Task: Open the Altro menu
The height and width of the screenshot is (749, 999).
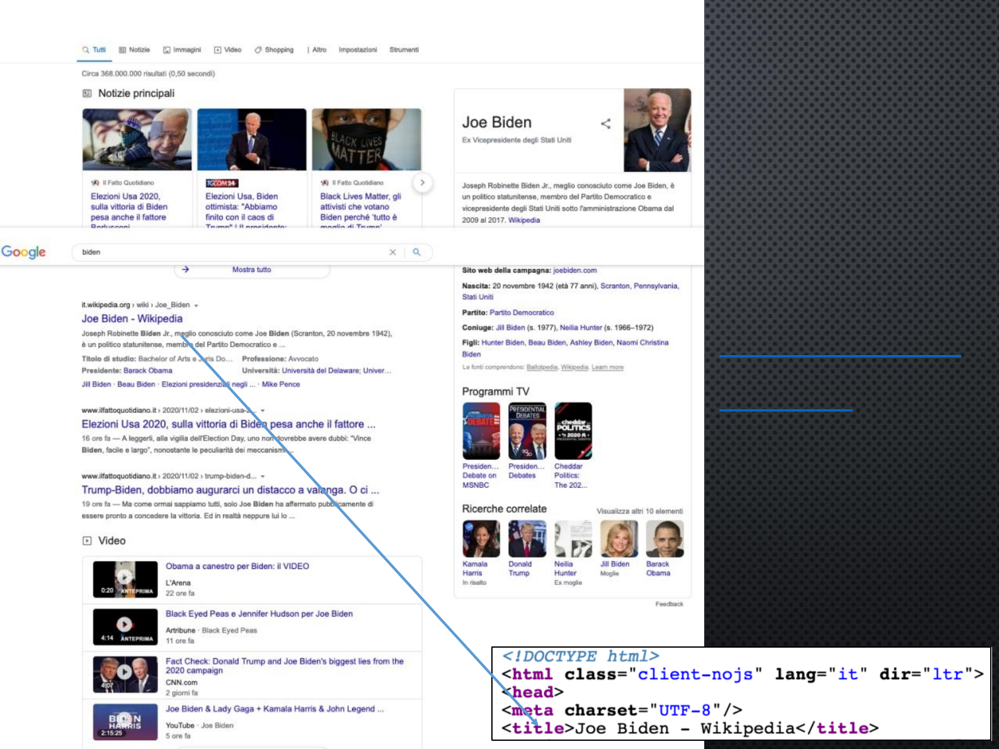Action: [x=317, y=50]
